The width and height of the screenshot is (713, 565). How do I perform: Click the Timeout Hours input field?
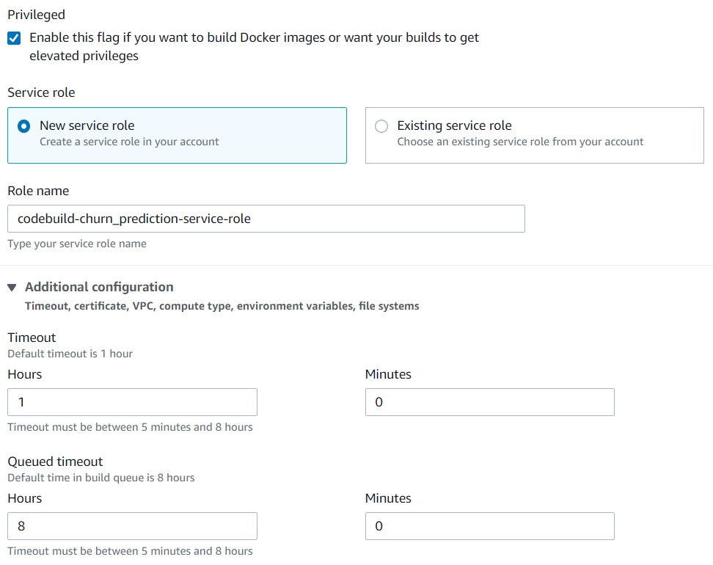132,402
